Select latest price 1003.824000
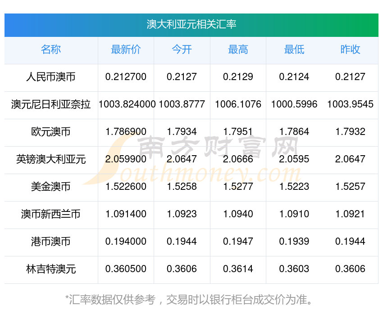The width and height of the screenshot is (383, 314). pos(127,104)
